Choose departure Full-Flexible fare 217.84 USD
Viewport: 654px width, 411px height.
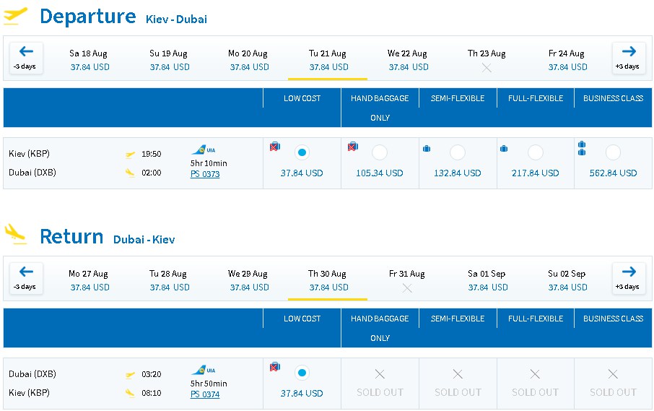pos(536,152)
